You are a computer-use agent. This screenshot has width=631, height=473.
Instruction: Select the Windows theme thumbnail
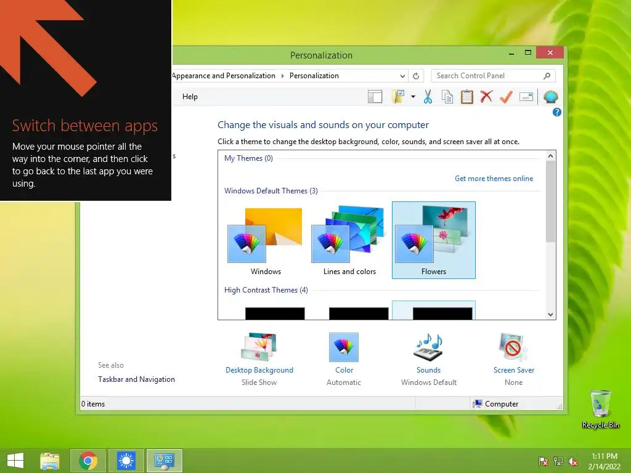point(265,240)
